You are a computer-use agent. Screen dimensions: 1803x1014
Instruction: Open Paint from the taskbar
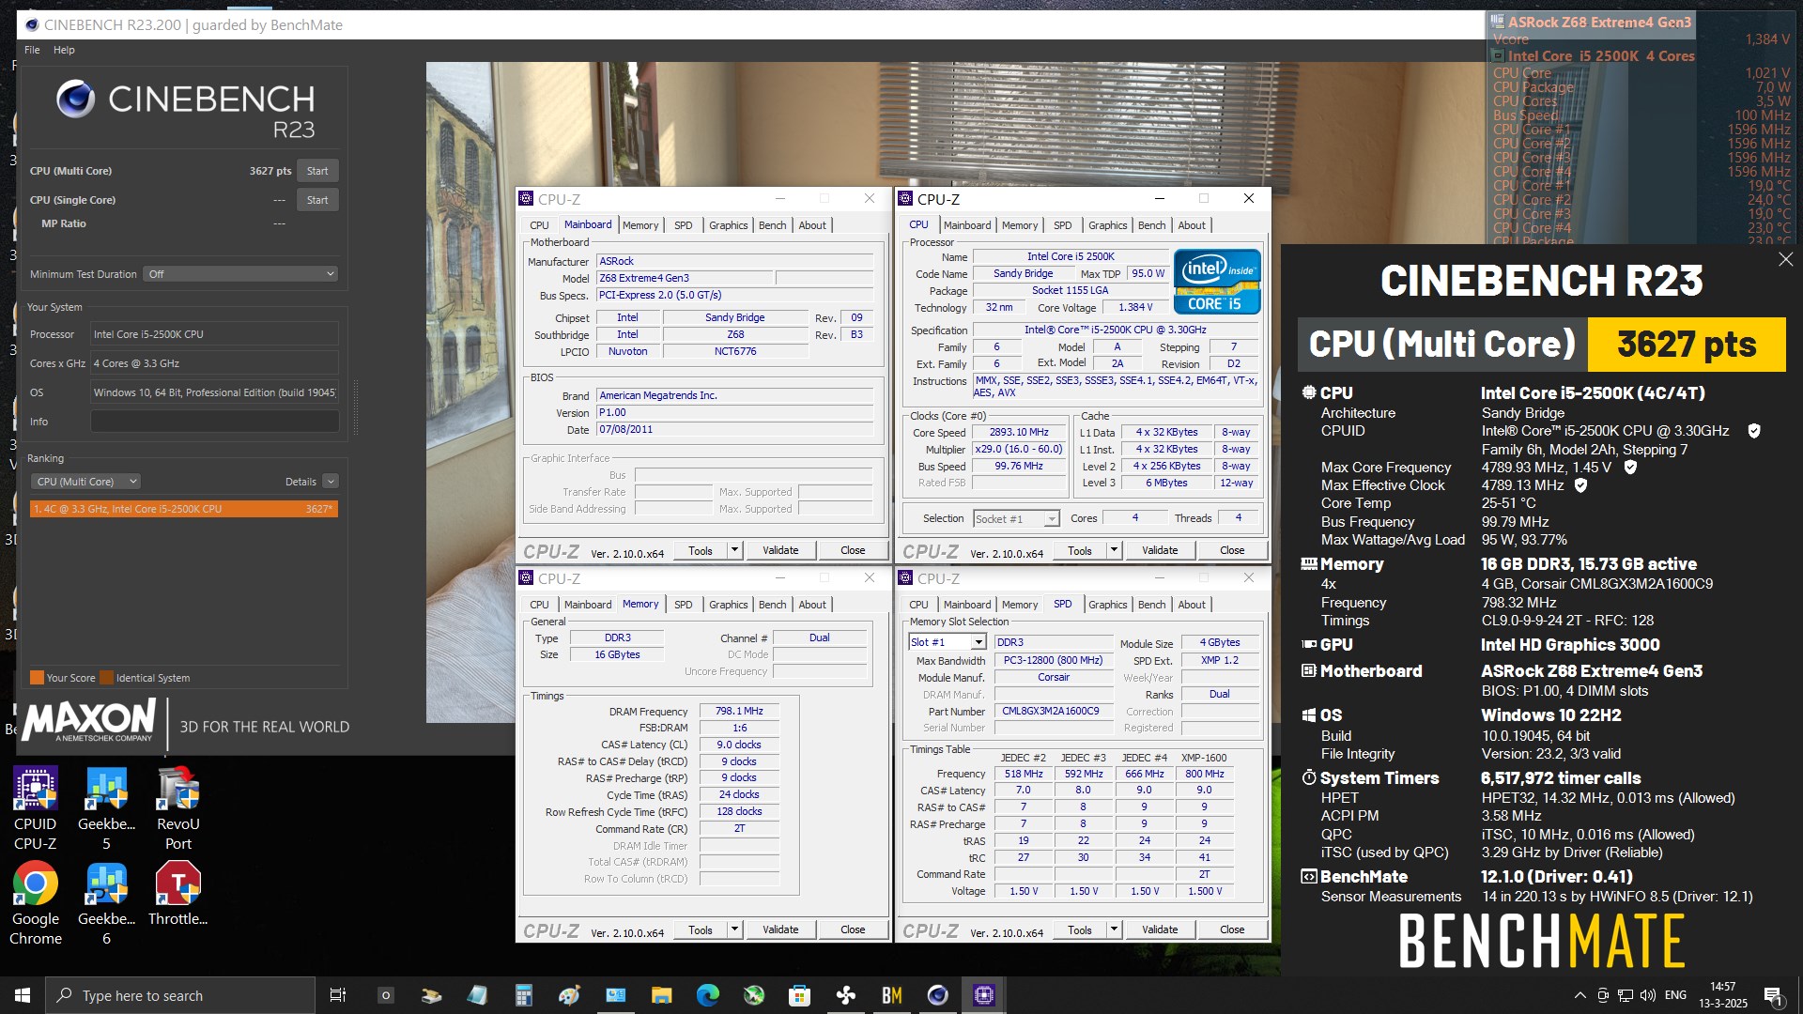[x=569, y=995]
